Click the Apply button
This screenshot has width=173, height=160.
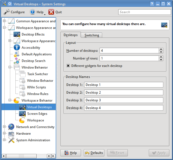pyautogui.click(x=159, y=153)
